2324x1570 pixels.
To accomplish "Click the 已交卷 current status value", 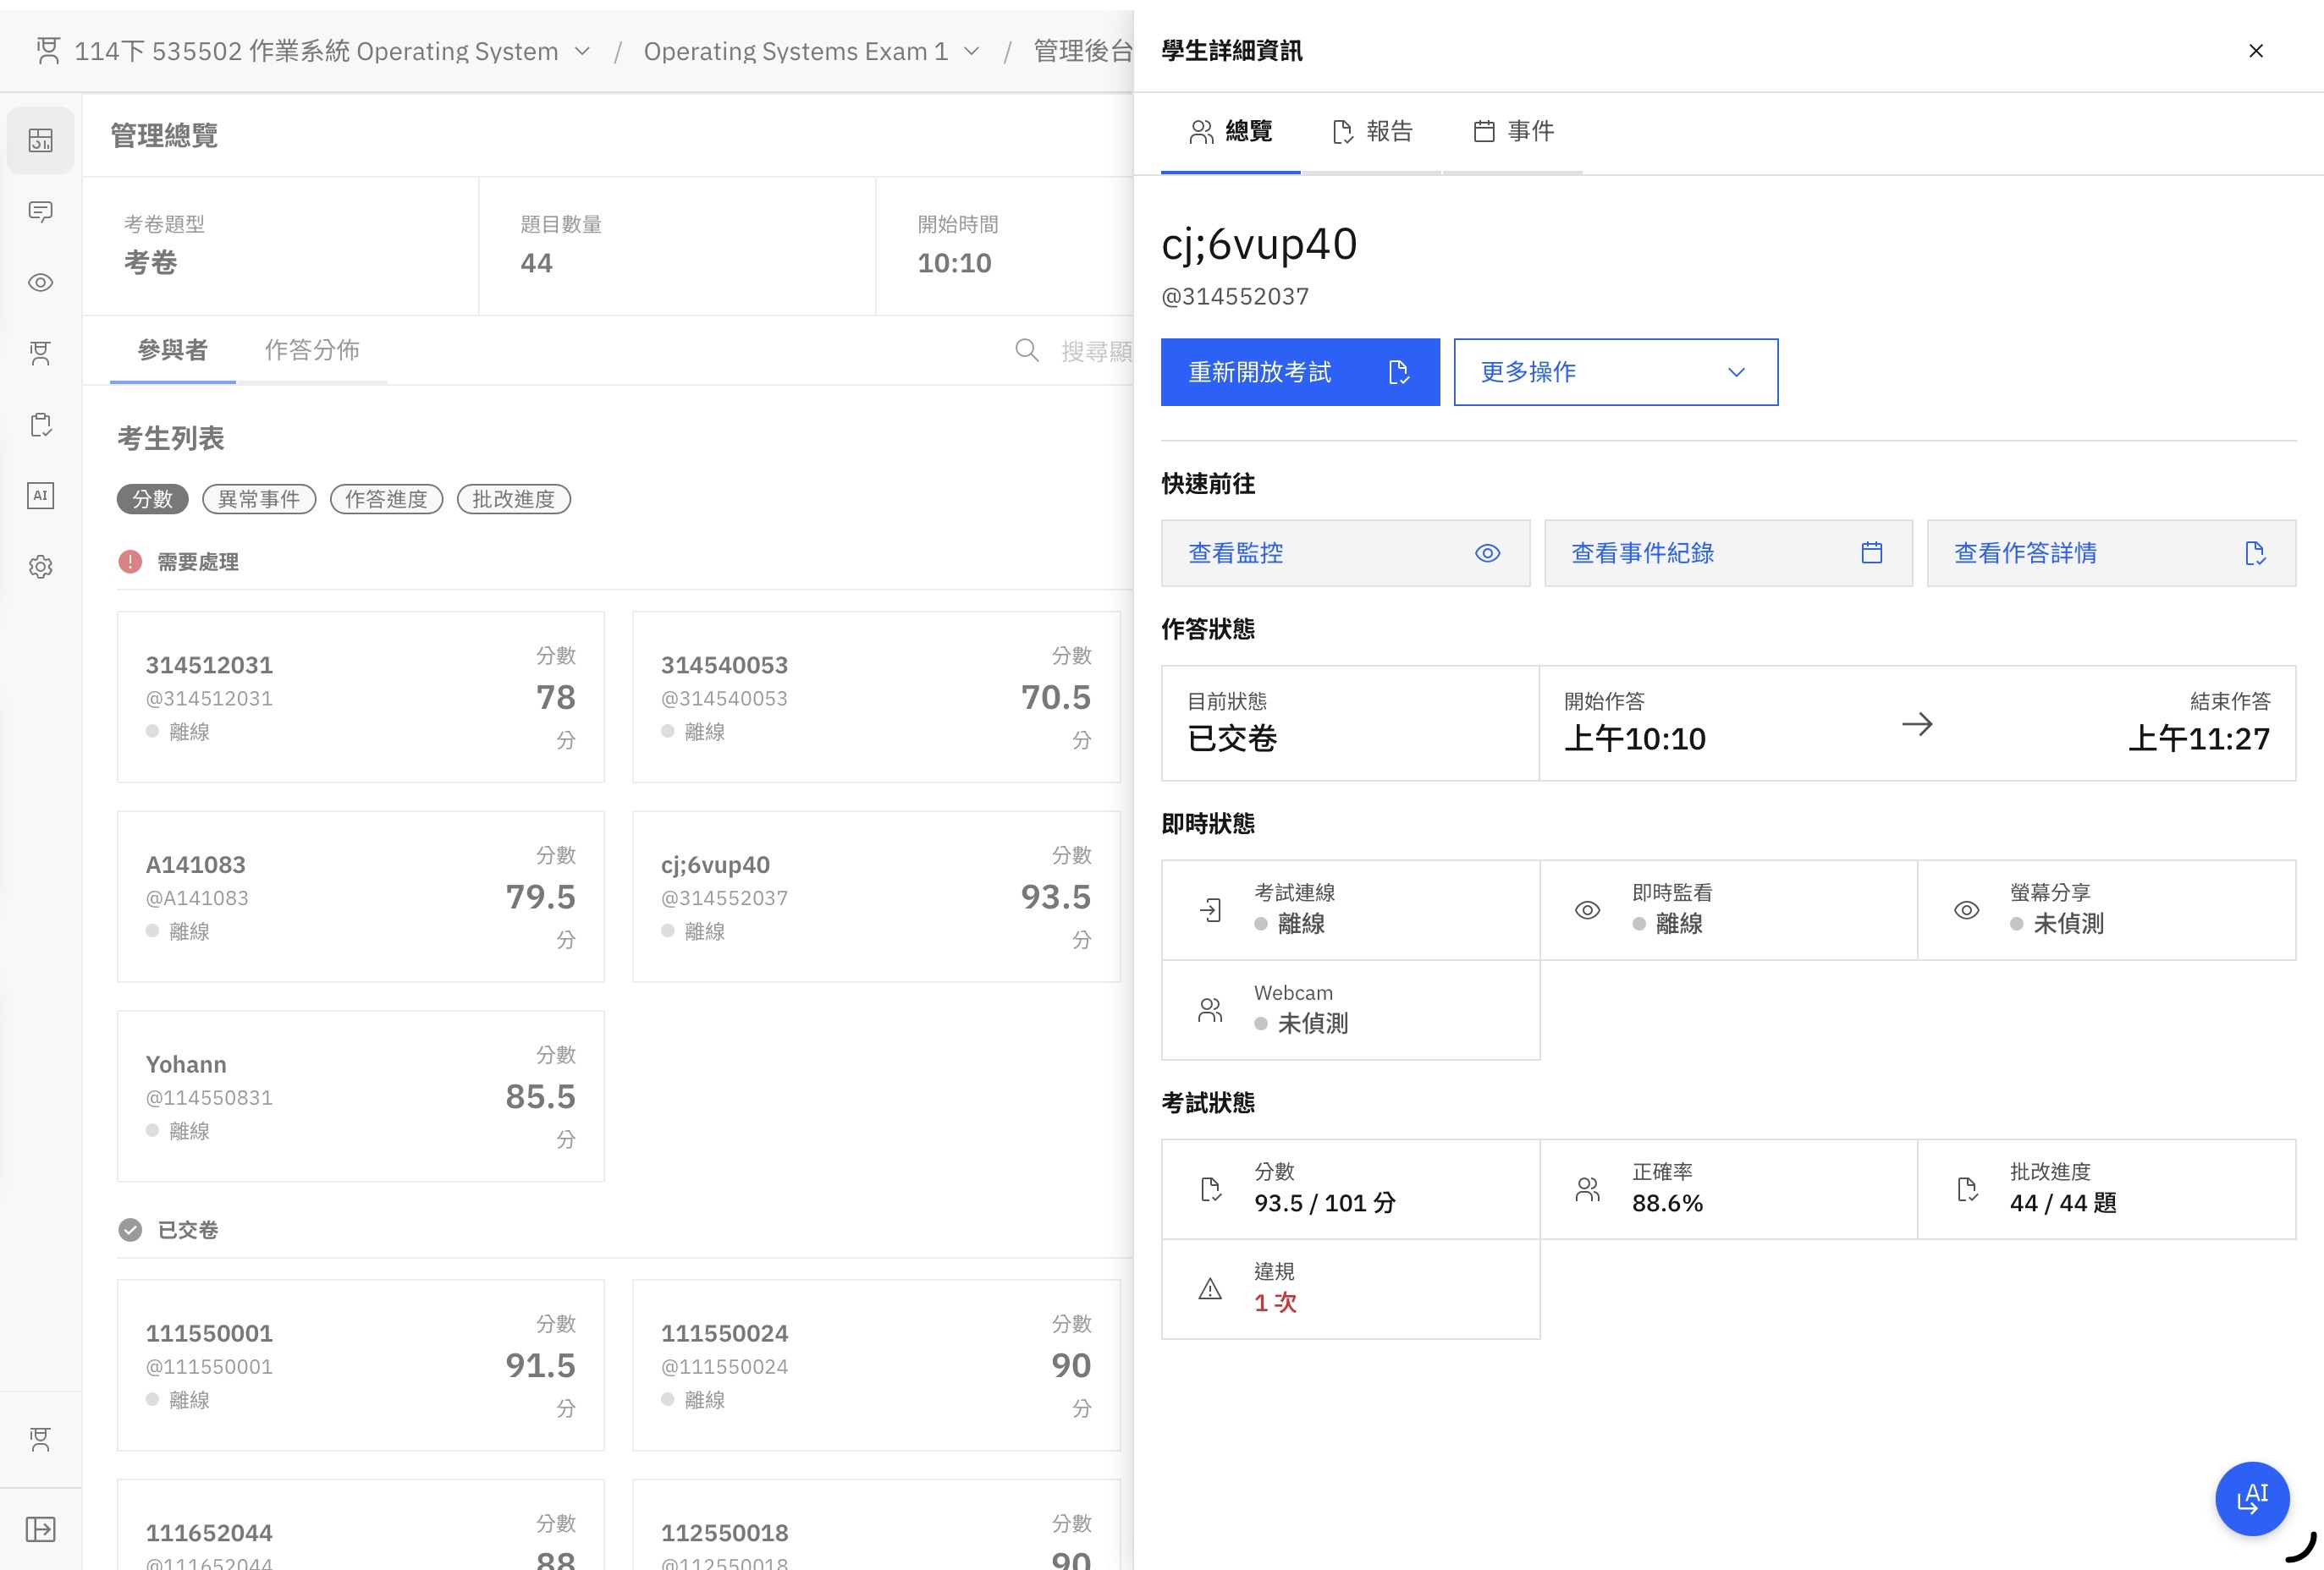I will [1232, 738].
